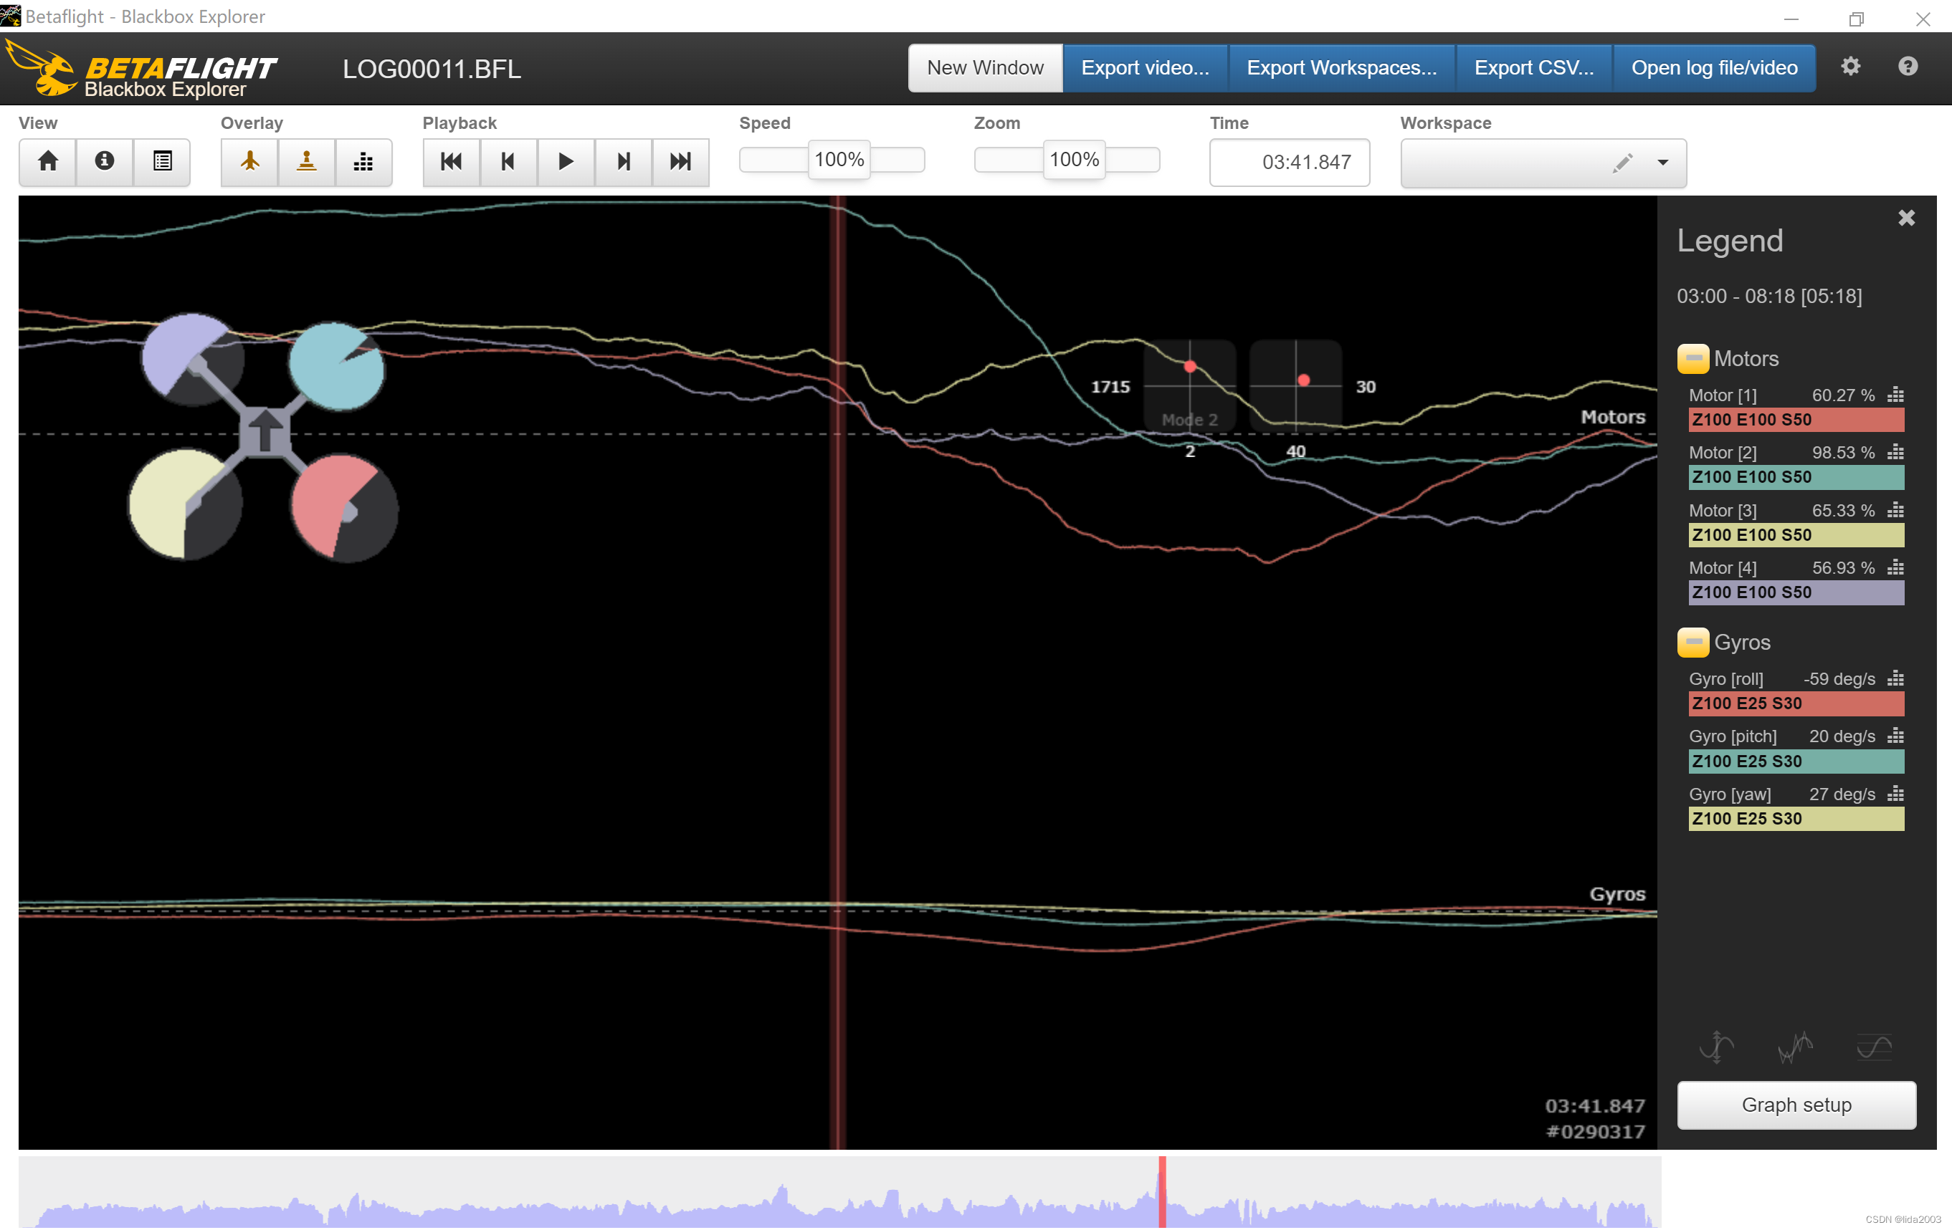Open analyser icon for Motor [3]
This screenshot has height=1230, width=1952.
pyautogui.click(x=1895, y=509)
